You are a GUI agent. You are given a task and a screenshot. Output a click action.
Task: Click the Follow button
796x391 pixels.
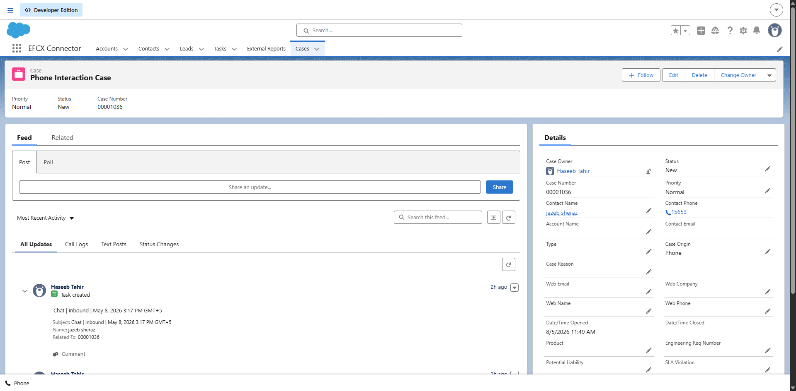tap(641, 75)
